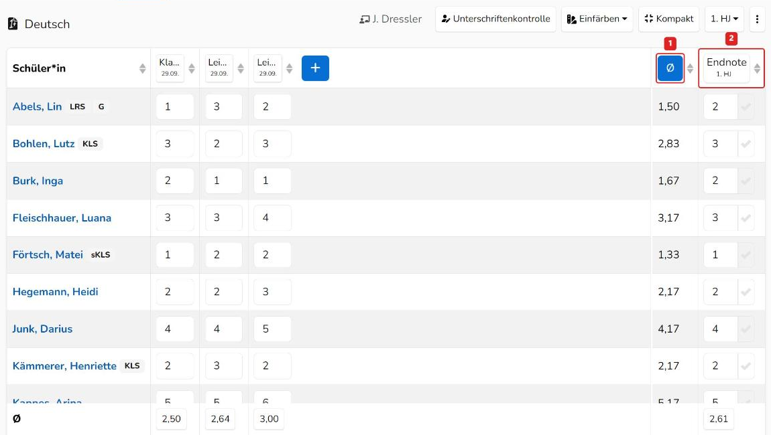Click Kla... grade field for Abels, Lin

[175, 106]
